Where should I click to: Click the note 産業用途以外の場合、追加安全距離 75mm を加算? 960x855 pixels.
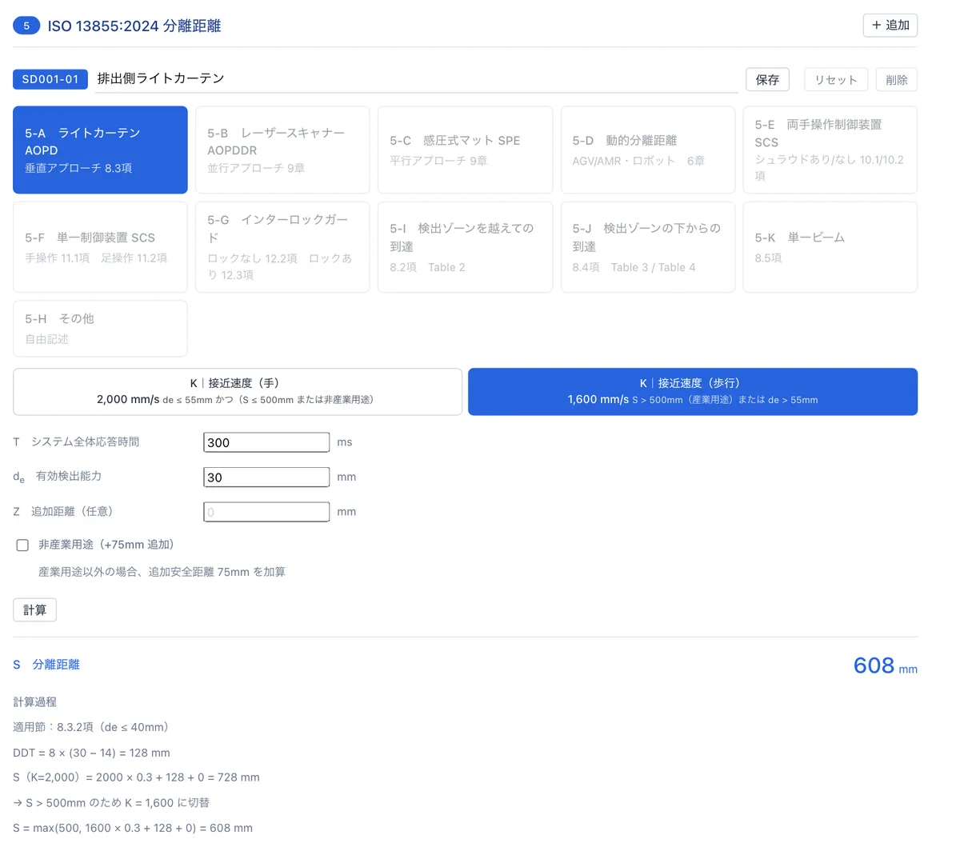[162, 572]
